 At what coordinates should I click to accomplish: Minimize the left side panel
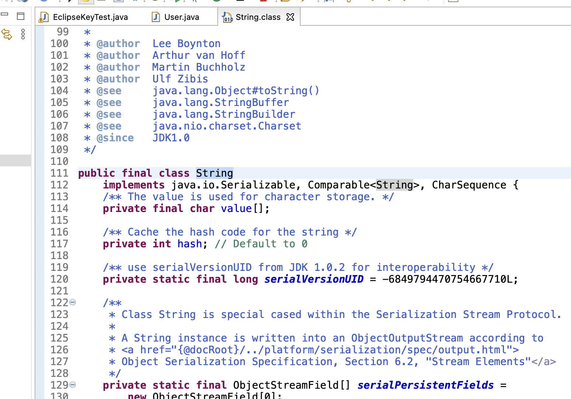4,15
